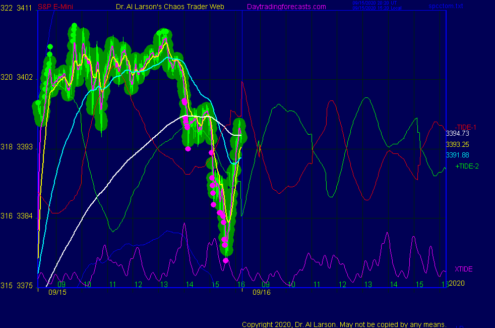The width and height of the screenshot is (495, 328).
Task: Click the 09/15 date label on time axis
Action: click(x=57, y=292)
